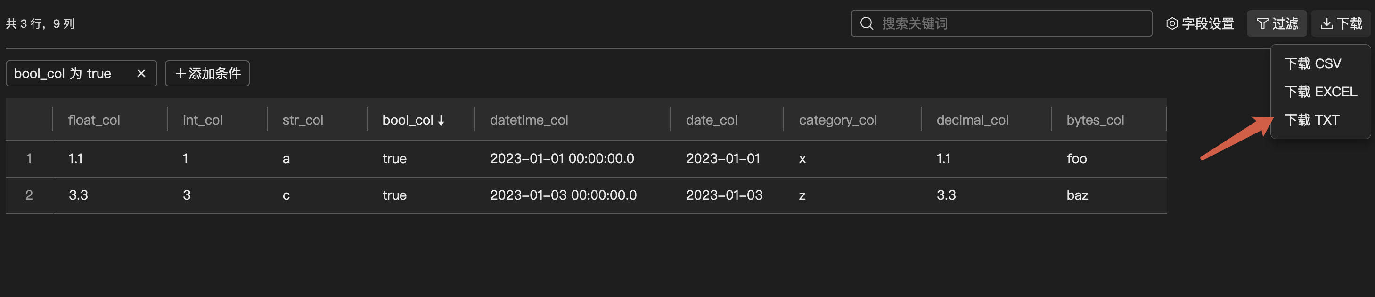Choose 下载 CSV from menu
Image resolution: width=1375 pixels, height=297 pixels.
(x=1312, y=64)
